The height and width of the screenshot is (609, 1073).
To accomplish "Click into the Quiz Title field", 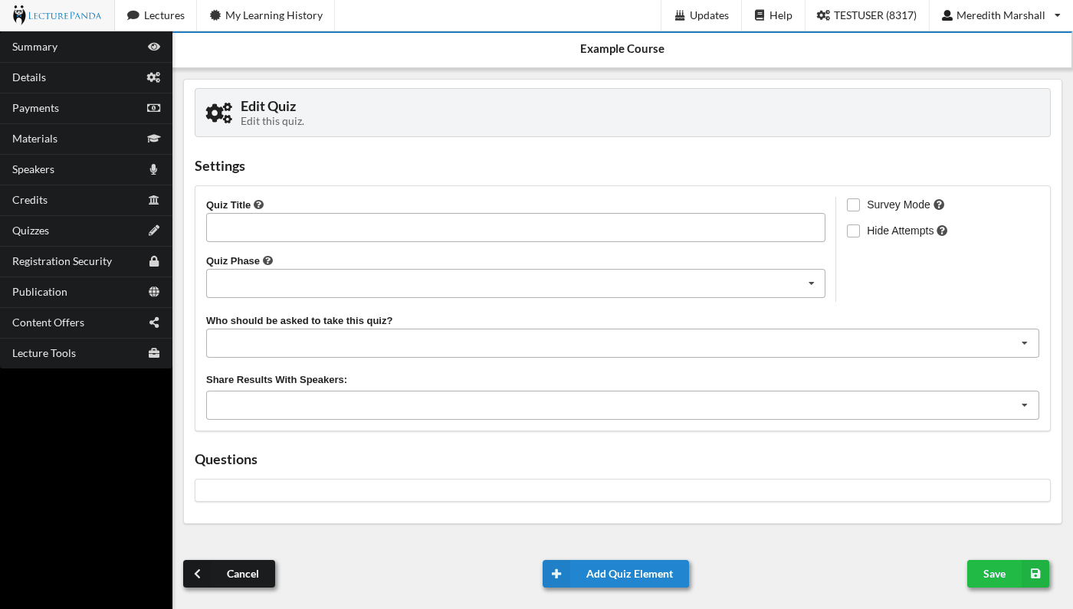I will (516, 228).
